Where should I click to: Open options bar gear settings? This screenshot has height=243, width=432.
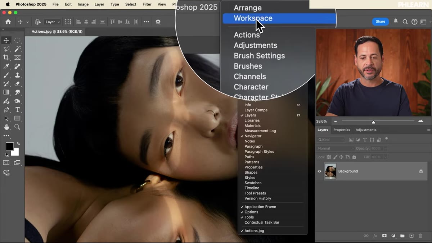tap(158, 22)
